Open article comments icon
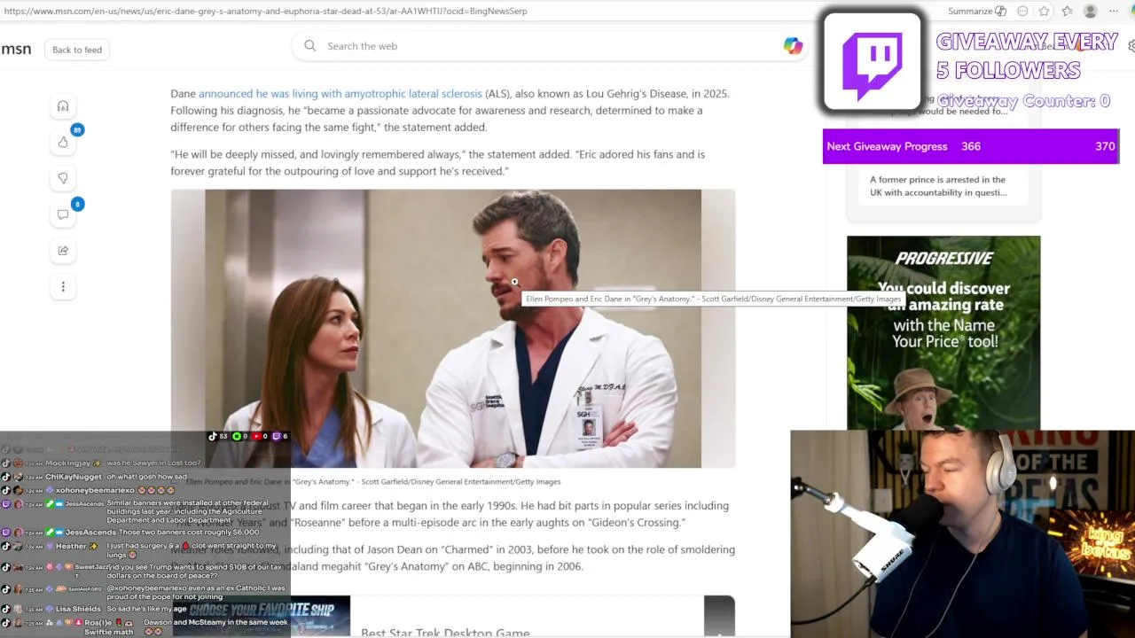The image size is (1135, 638). coord(63,214)
